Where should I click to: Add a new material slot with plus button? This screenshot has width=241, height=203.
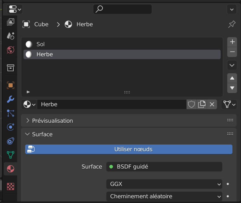[x=232, y=42]
